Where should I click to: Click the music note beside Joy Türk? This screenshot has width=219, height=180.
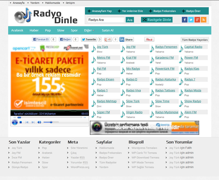coord(94,49)
